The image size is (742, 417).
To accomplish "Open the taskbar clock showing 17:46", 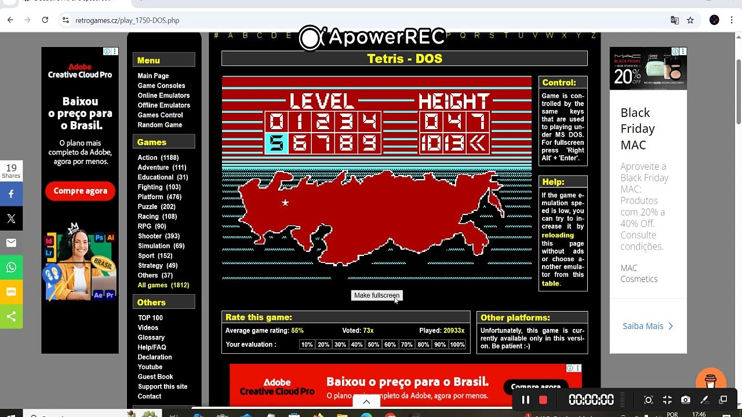I will click(699, 414).
